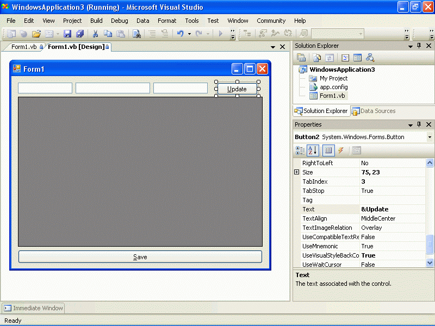The image size is (435, 326).
Task: Open the File menu
Action: pos(11,21)
